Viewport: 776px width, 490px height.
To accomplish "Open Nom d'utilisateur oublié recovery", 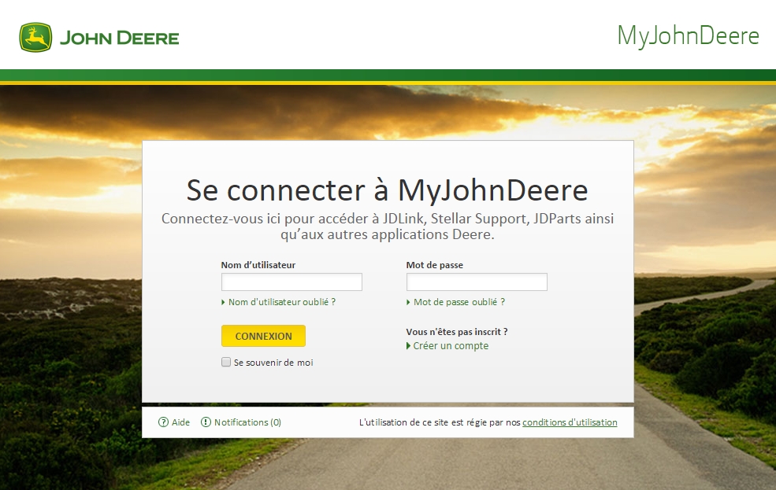I will (x=281, y=302).
